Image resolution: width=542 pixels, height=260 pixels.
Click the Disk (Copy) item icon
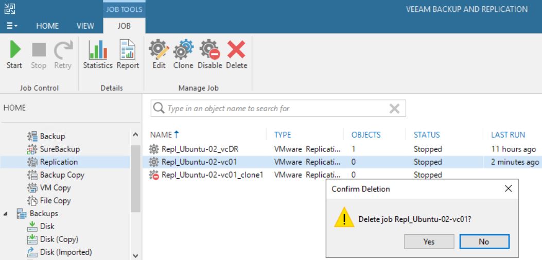tap(32, 239)
